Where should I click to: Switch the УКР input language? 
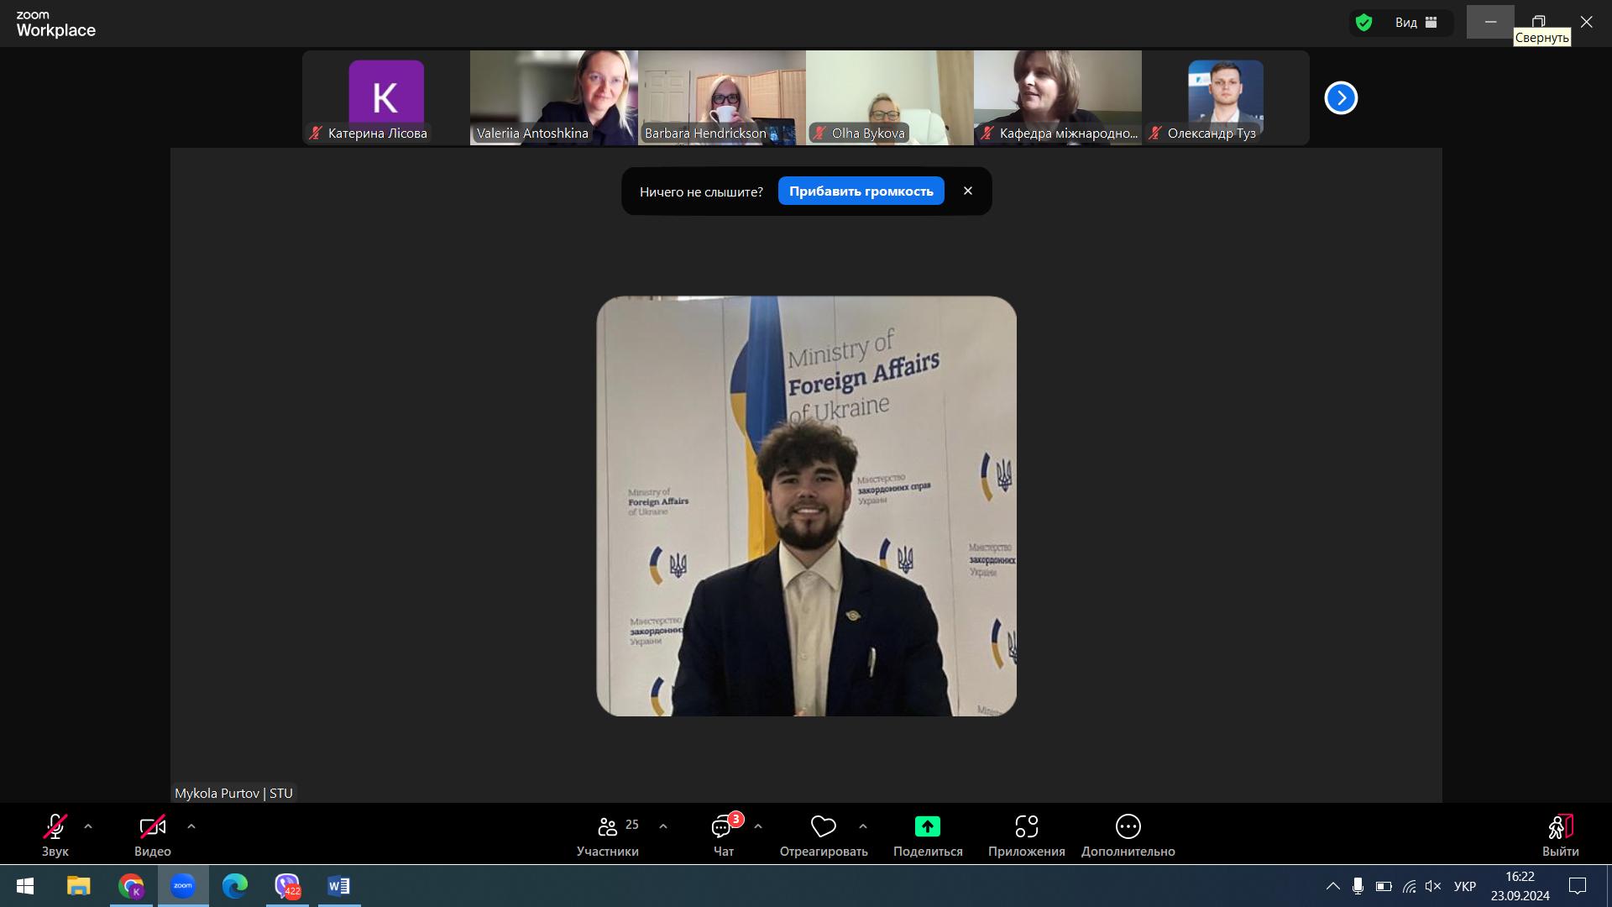pyautogui.click(x=1465, y=886)
